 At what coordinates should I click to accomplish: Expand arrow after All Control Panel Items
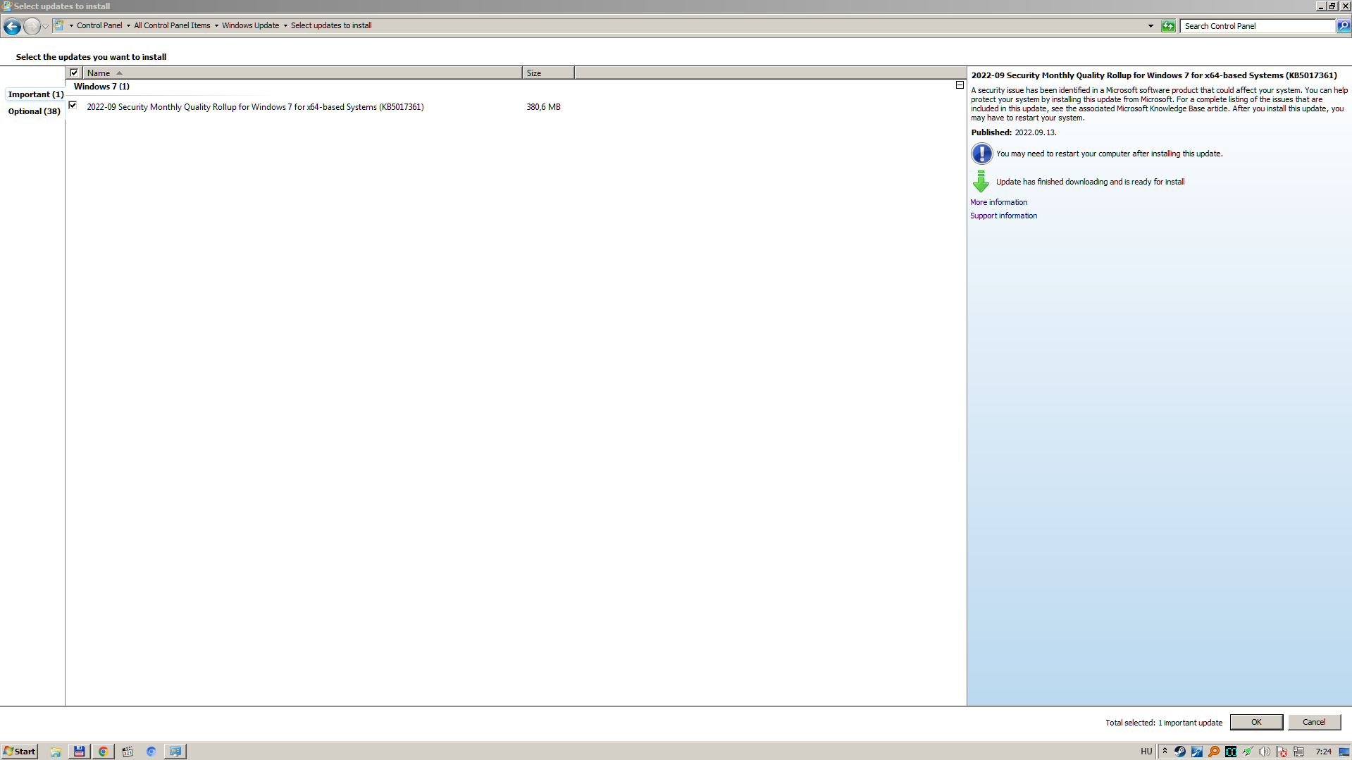(216, 25)
